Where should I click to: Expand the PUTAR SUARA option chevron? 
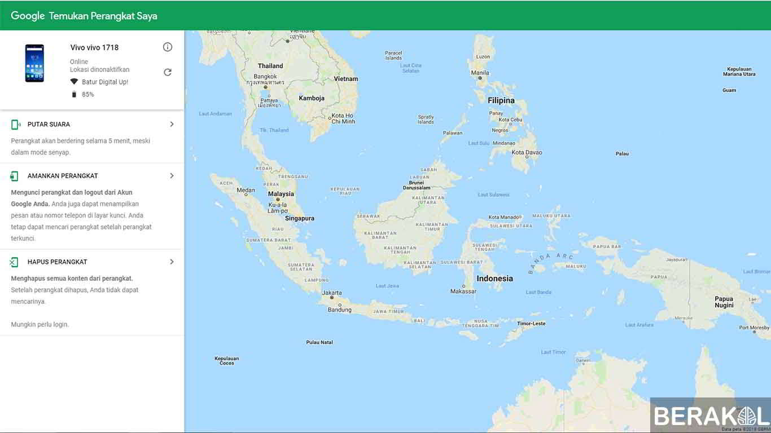172,124
